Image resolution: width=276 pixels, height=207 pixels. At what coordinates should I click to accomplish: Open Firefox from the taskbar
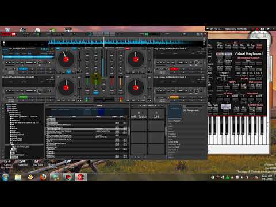point(43,177)
